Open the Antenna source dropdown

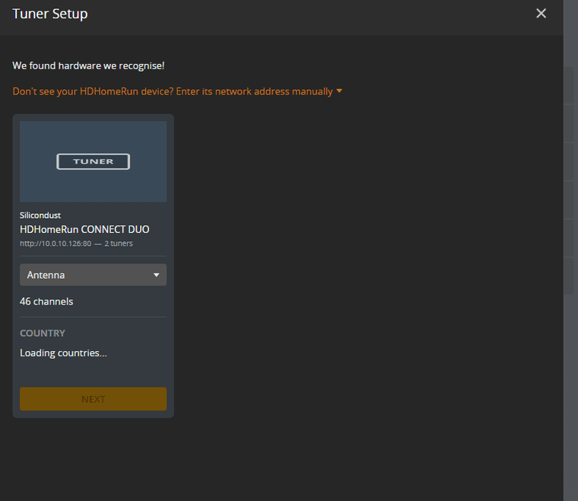click(x=94, y=275)
